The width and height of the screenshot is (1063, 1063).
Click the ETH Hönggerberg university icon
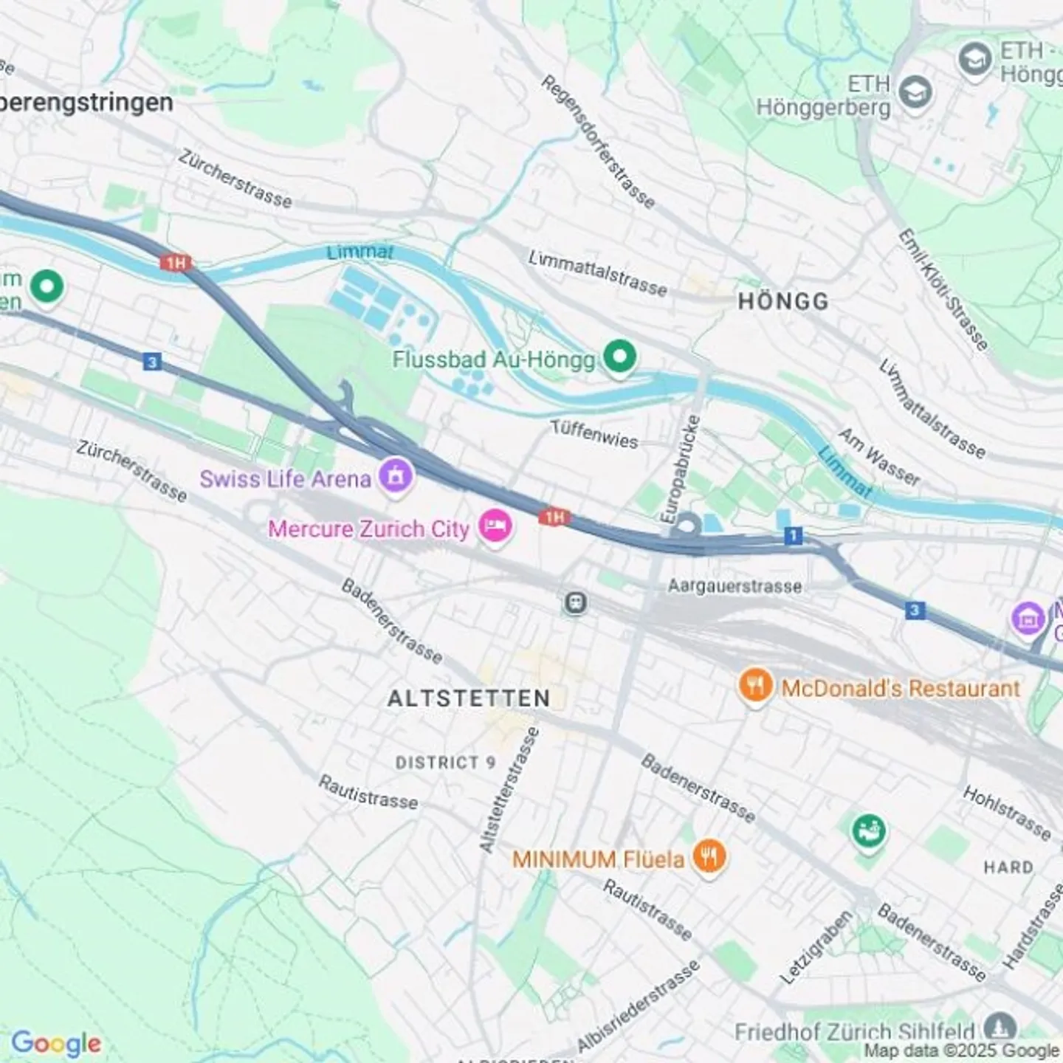916,94
